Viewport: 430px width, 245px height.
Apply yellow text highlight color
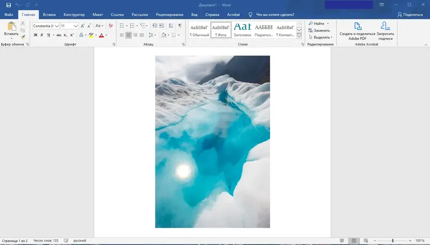[91, 35]
